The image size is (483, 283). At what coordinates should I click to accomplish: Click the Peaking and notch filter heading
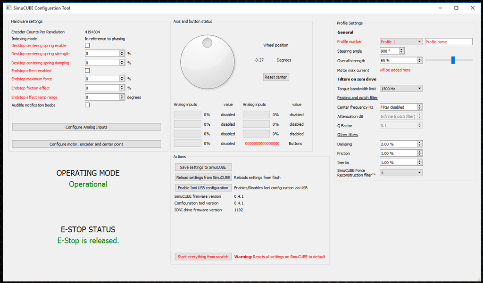358,97
